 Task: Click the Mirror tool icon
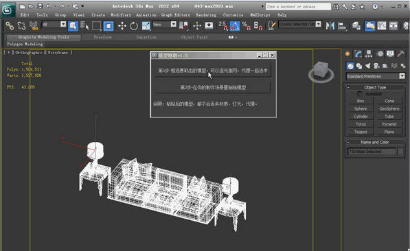[330, 25]
